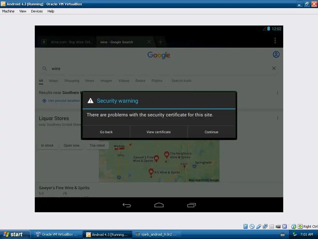The height and width of the screenshot is (239, 318).
Task: Select the Maps search category
Action: (x=53, y=81)
